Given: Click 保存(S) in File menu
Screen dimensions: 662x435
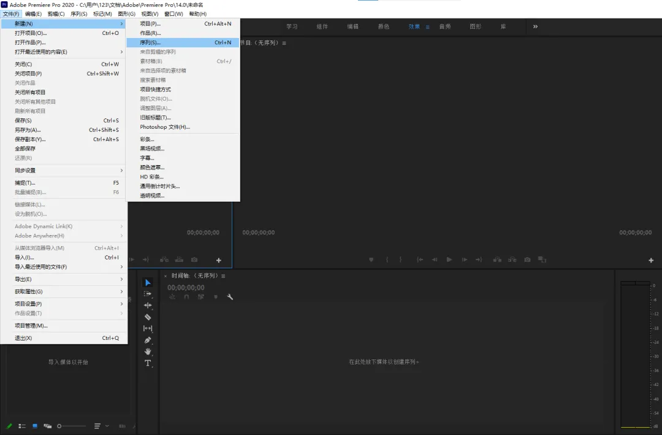Looking at the screenshot, I should click(64, 120).
